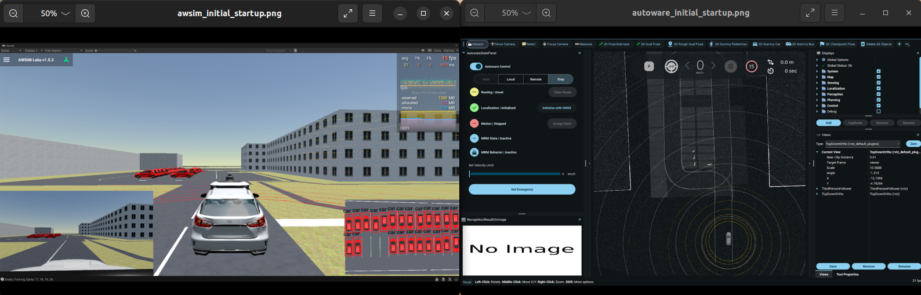Select the 2D Checkpoint Pose tool
Viewport: 921px width, 295px height.
(837, 44)
